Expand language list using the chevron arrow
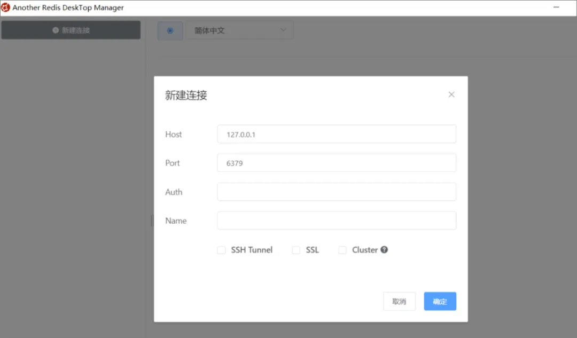Viewport: 577px width, 338px height. [x=283, y=30]
